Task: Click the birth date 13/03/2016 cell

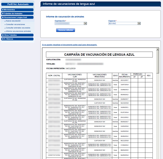Action: (124, 126)
